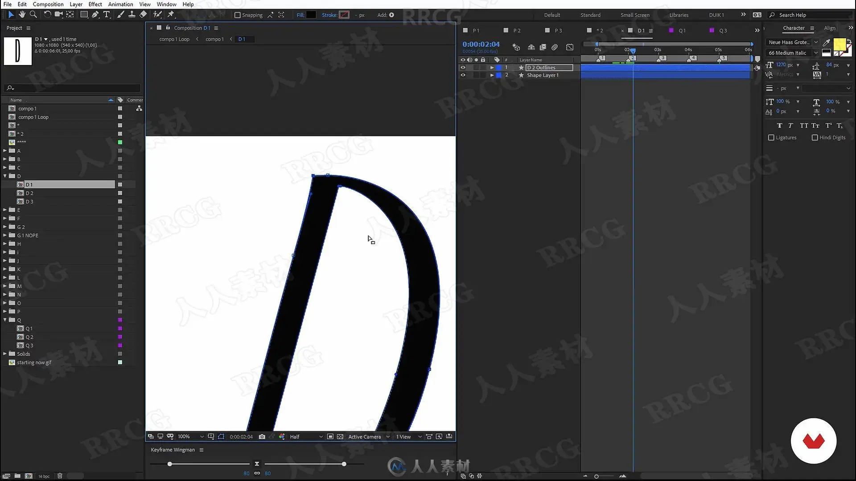Select the starting now.gif project item

34,363
